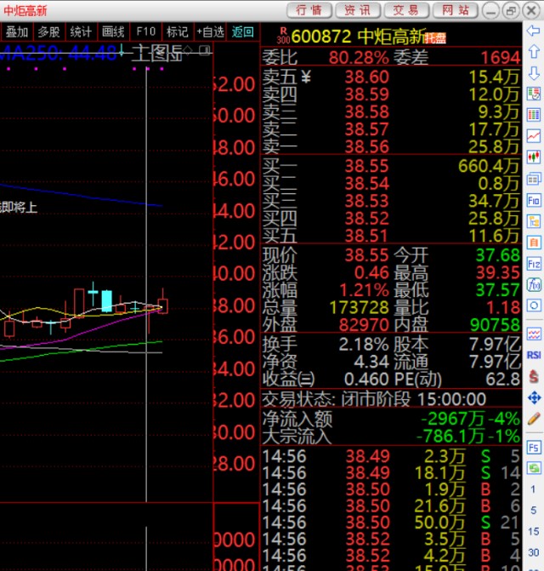Click the 买一 price 38.55 in order book
This screenshot has width=544, height=571.
pyautogui.click(x=366, y=167)
